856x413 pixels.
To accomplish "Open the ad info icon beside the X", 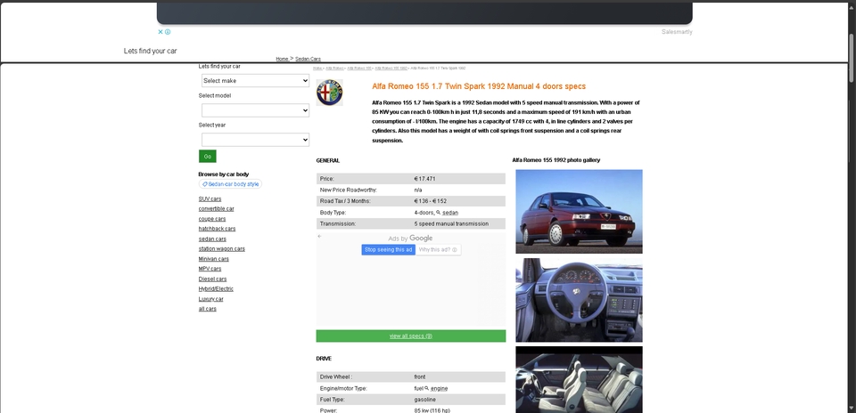I will click(168, 32).
